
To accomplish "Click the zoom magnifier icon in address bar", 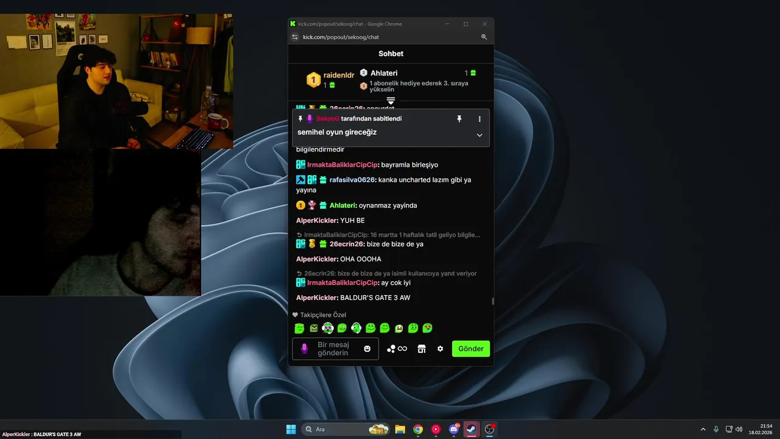I will 484,37.
